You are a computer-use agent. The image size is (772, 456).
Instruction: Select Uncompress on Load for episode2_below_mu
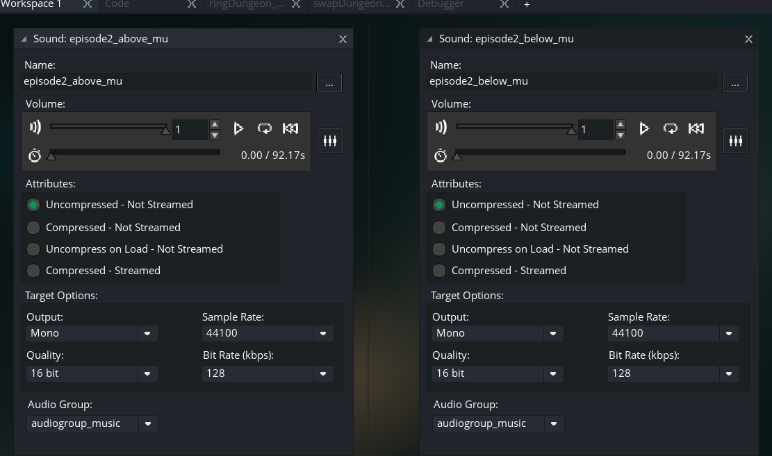pyautogui.click(x=438, y=249)
